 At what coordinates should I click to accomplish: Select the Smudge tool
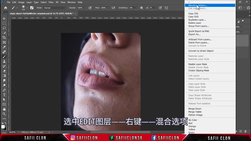4,80
